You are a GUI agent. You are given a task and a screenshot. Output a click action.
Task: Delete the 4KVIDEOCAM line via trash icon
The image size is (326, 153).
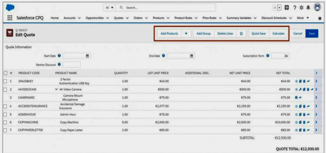click(308, 90)
